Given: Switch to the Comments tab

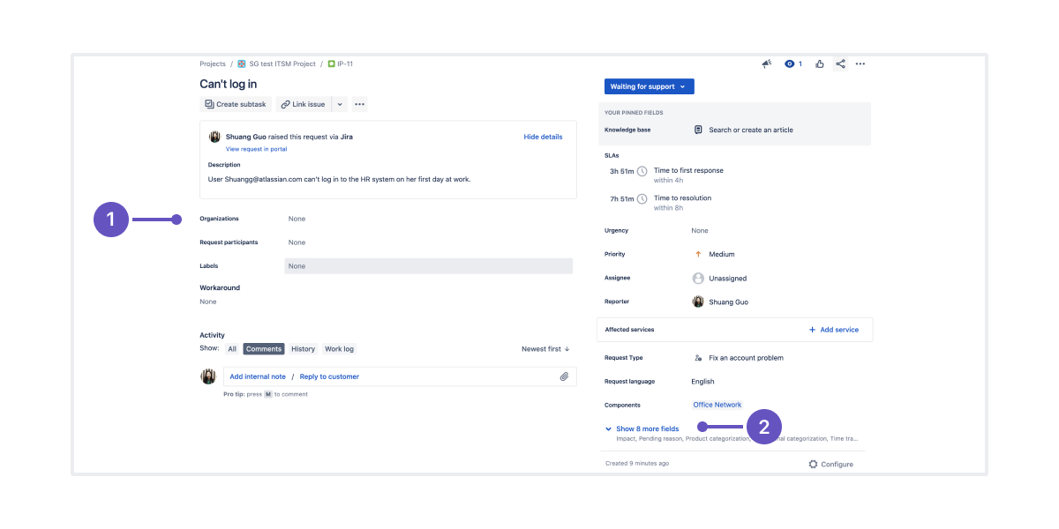Looking at the screenshot, I should point(263,348).
